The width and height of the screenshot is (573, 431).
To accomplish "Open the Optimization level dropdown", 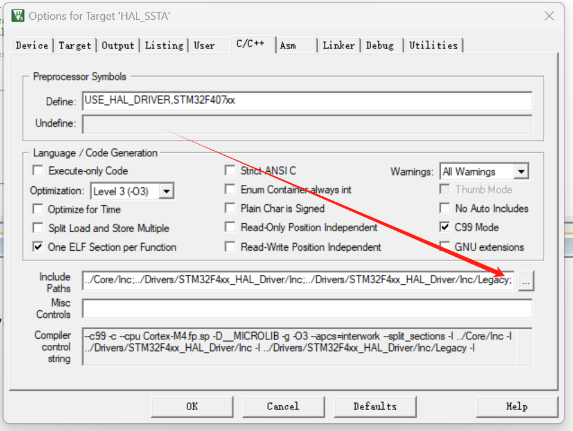I will (166, 190).
